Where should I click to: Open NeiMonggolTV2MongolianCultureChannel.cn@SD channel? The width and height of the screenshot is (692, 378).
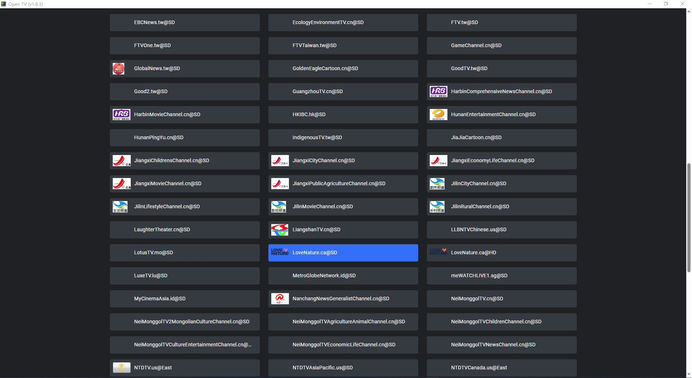coord(184,322)
